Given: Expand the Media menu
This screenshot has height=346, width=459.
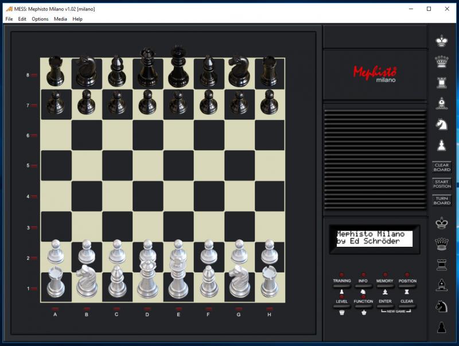Looking at the screenshot, I should (x=60, y=19).
